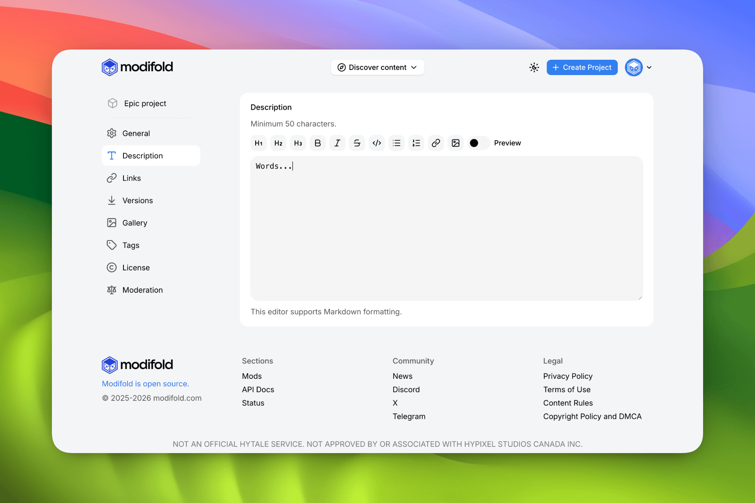Viewport: 755px width, 503px height.
Task: Insert an image into description
Action: 455,143
